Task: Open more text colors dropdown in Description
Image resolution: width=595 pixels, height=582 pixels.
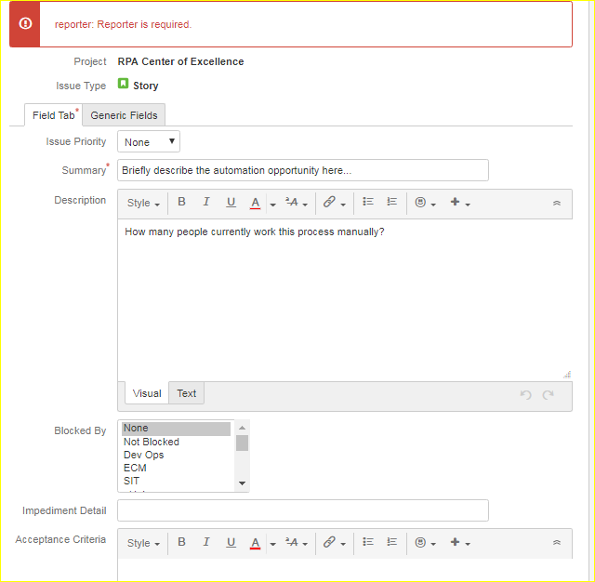Action: (272, 205)
